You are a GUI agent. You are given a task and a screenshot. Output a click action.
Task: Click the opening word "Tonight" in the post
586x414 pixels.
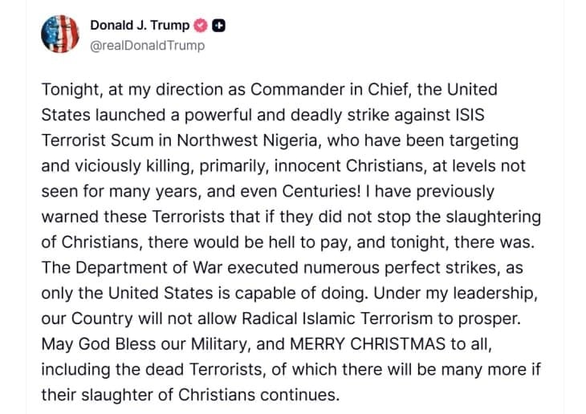70,89
